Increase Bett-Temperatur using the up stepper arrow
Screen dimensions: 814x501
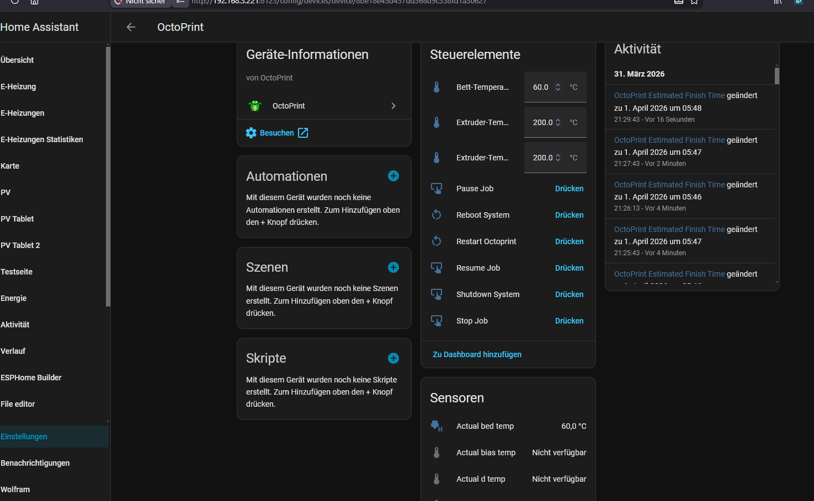(558, 85)
